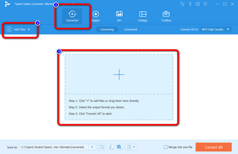
Task: Click the 'Save to:' label
Action: (12, 147)
